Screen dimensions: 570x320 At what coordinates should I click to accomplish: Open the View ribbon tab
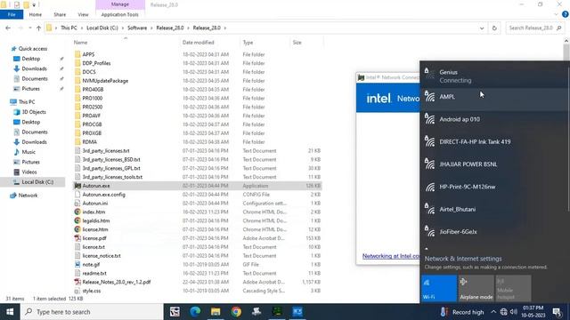click(x=83, y=14)
